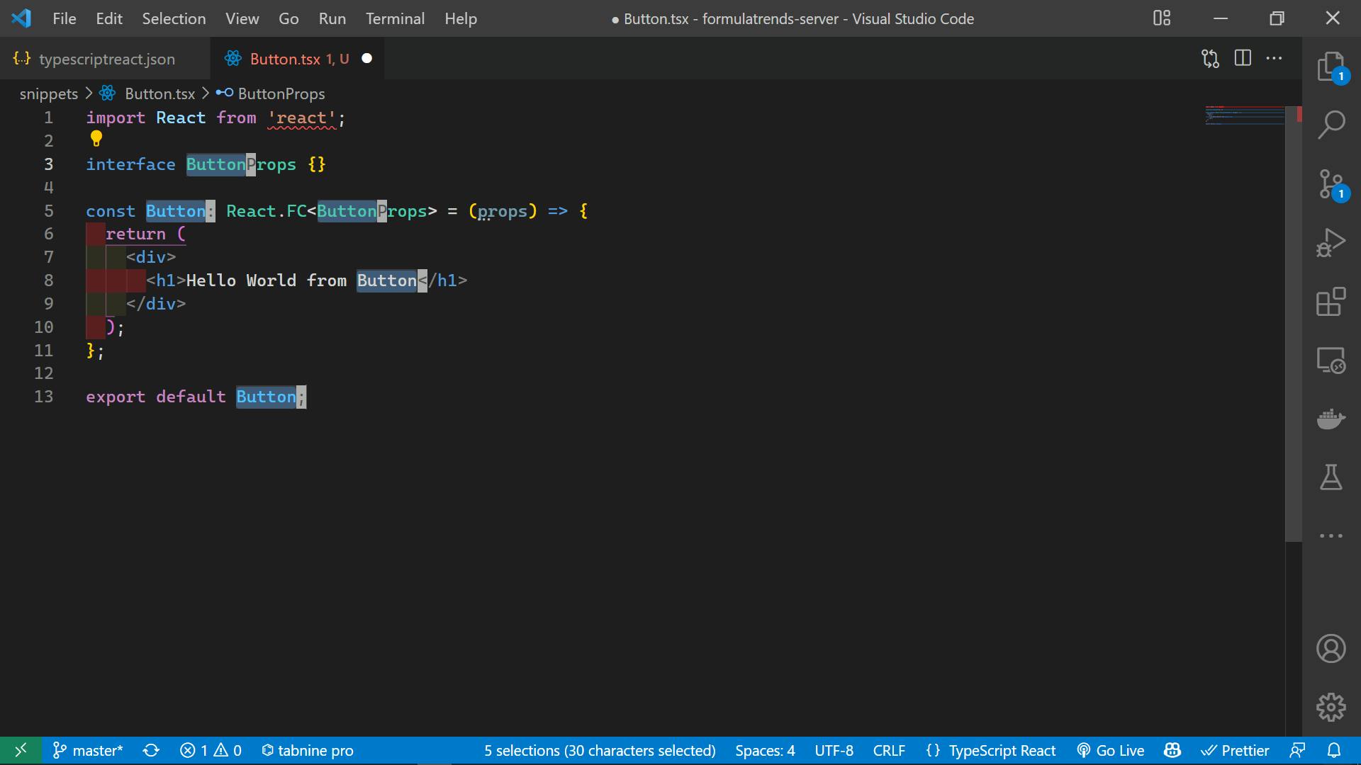Click the Customize Layout icon
The height and width of the screenshot is (765, 1361).
(x=1162, y=18)
